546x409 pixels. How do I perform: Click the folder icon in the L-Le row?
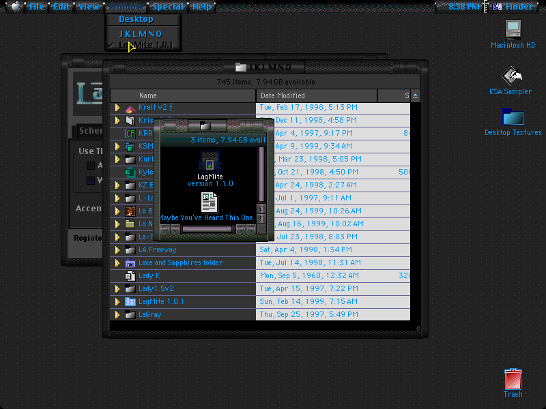[x=130, y=198]
